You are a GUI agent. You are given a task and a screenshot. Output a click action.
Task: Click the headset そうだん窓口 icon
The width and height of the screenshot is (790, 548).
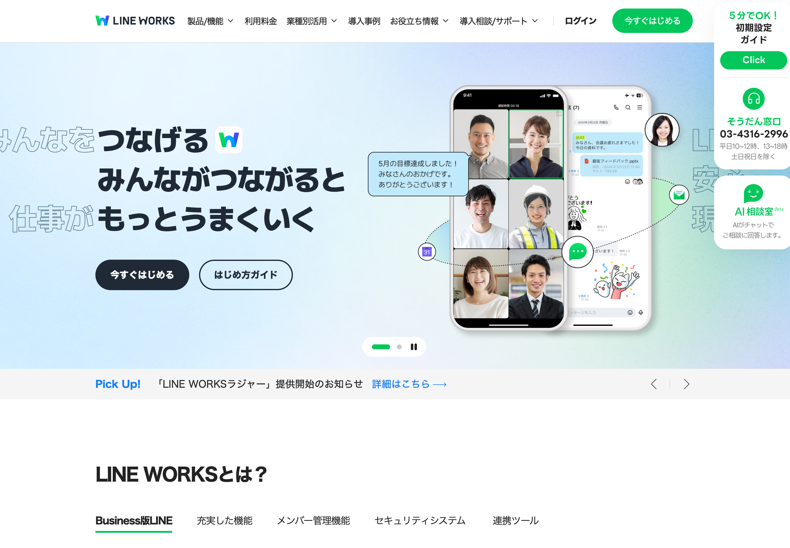coord(753,99)
